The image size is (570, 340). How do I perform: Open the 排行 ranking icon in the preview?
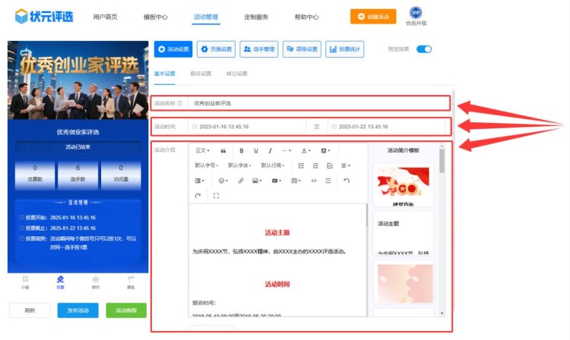95,281
